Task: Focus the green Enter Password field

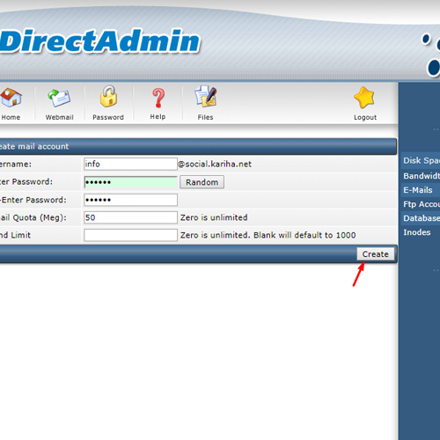Action: point(130,182)
